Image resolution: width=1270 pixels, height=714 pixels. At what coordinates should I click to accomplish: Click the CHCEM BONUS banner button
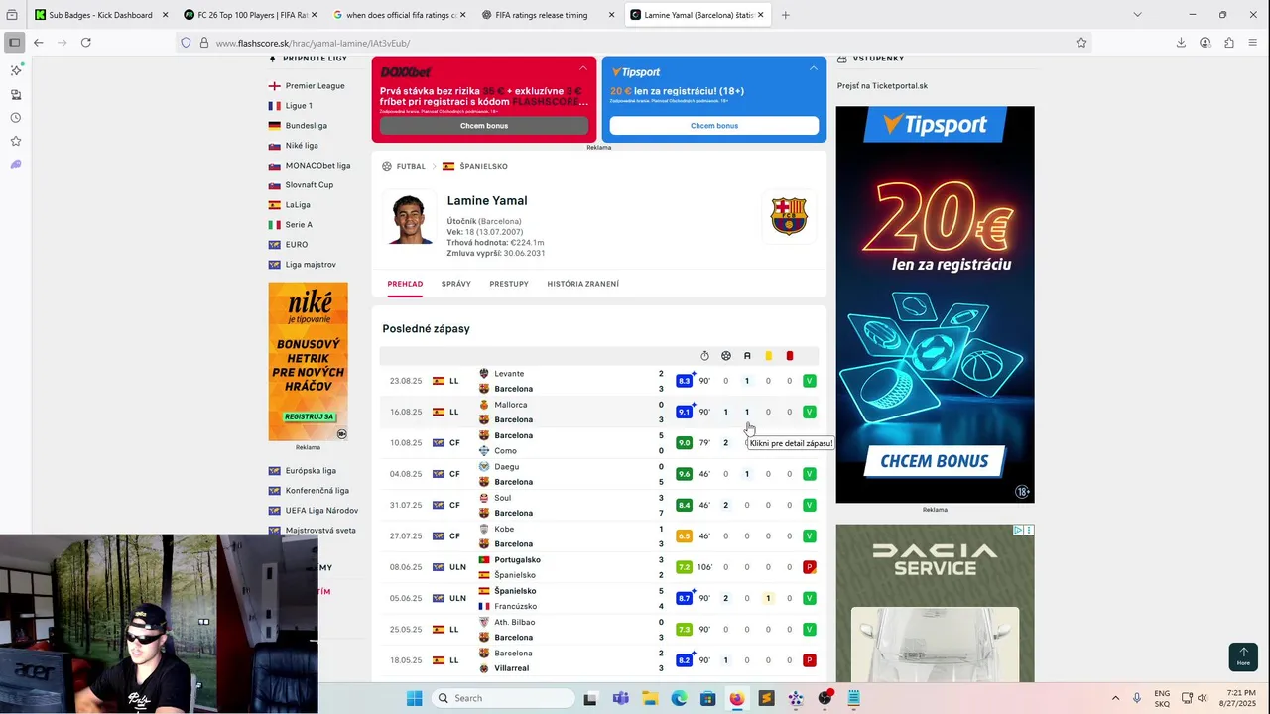(935, 461)
